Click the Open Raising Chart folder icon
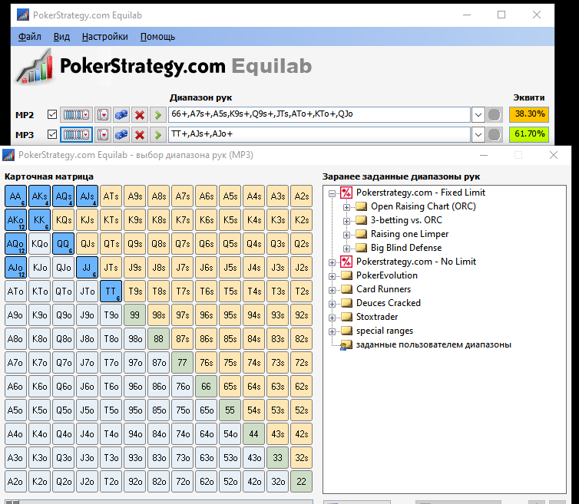Screen dimensions: 579x504 click(361, 206)
